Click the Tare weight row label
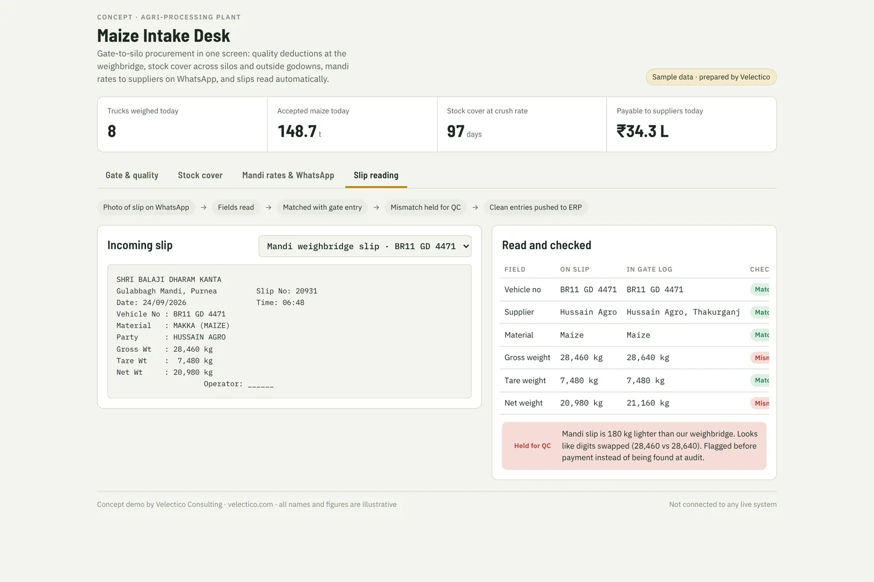The image size is (874, 582). pyautogui.click(x=525, y=381)
